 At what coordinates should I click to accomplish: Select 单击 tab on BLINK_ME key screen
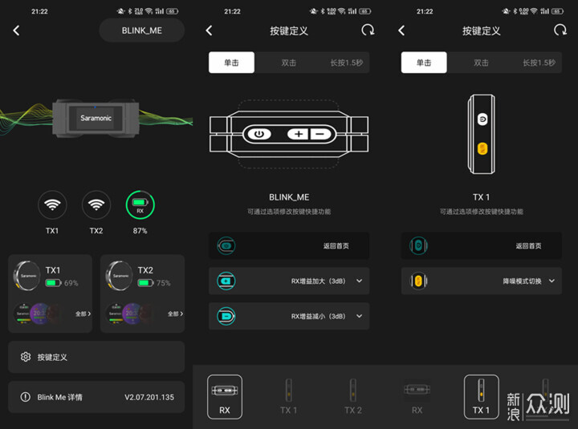pos(231,63)
